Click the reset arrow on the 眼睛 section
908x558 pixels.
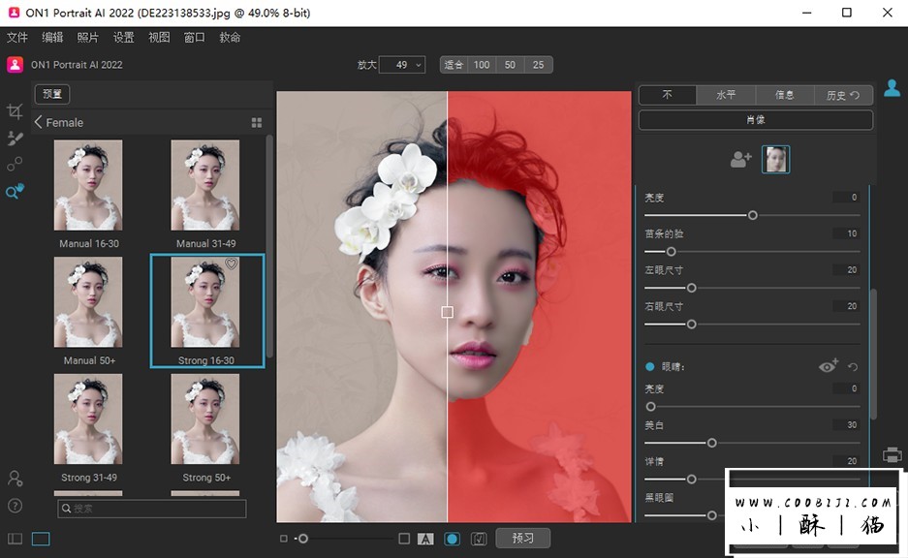[x=851, y=366]
